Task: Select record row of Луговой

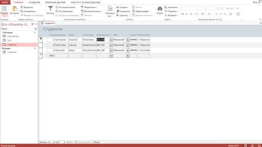Action: click(x=41, y=50)
